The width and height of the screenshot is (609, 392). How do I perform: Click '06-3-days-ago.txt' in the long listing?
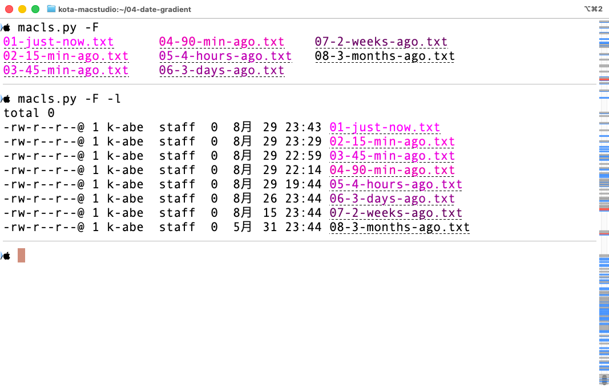click(392, 199)
